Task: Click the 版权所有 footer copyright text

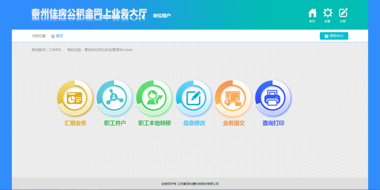Action: click(190, 184)
